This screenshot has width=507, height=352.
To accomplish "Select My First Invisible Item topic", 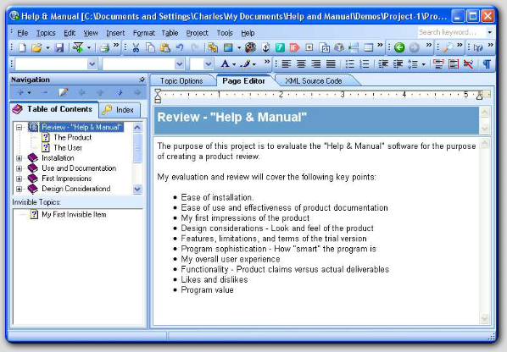I will tap(74, 215).
